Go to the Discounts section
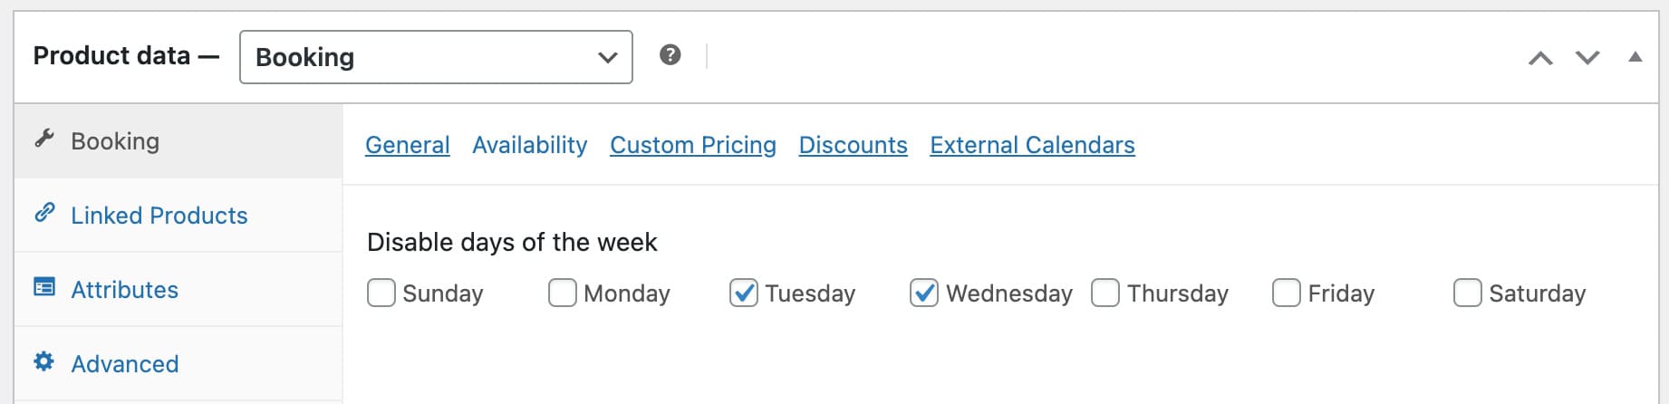Screen dimensions: 1669x404 (x=853, y=145)
